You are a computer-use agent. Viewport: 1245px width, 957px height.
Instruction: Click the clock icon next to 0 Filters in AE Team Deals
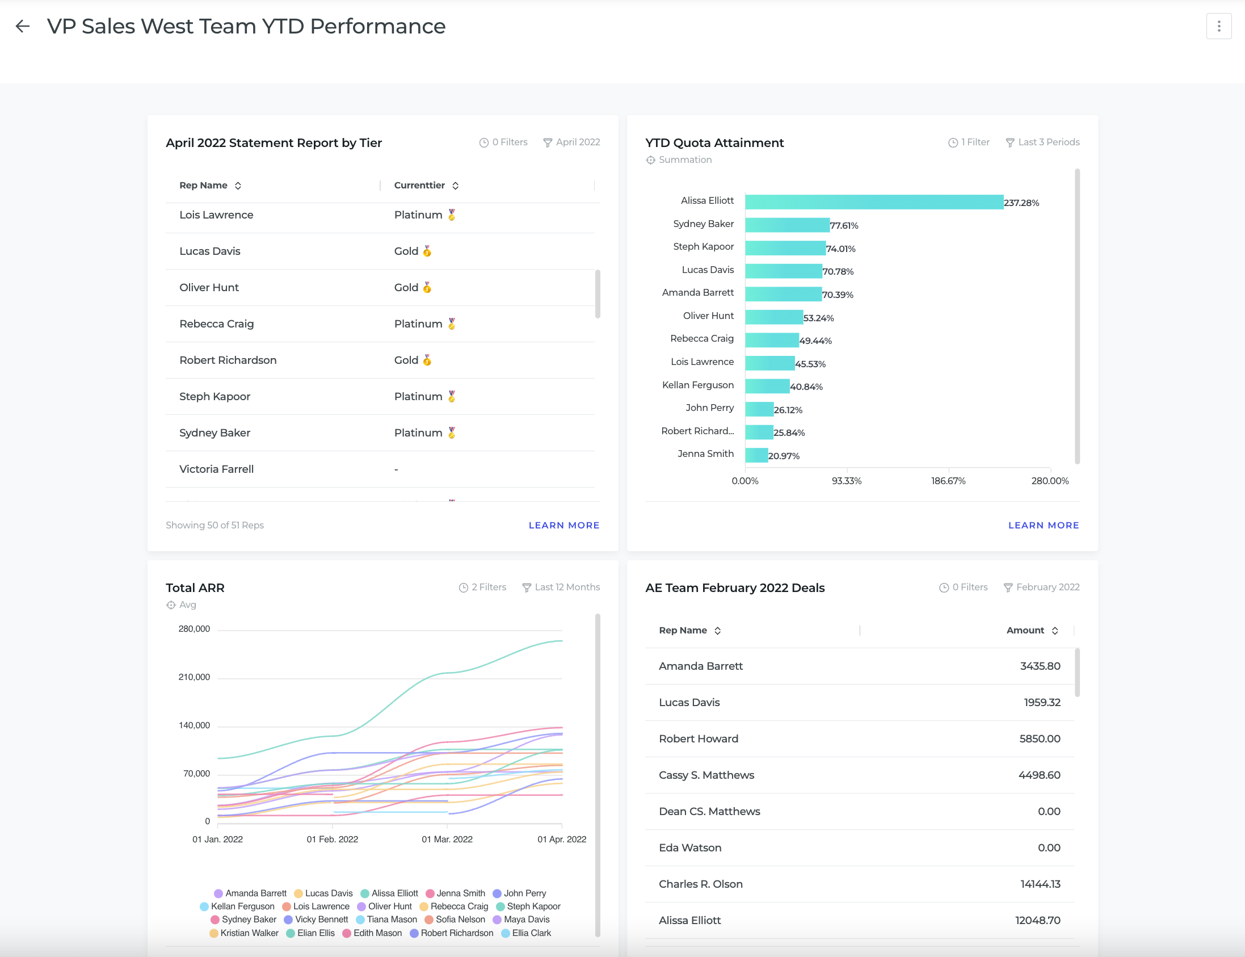[x=944, y=587]
